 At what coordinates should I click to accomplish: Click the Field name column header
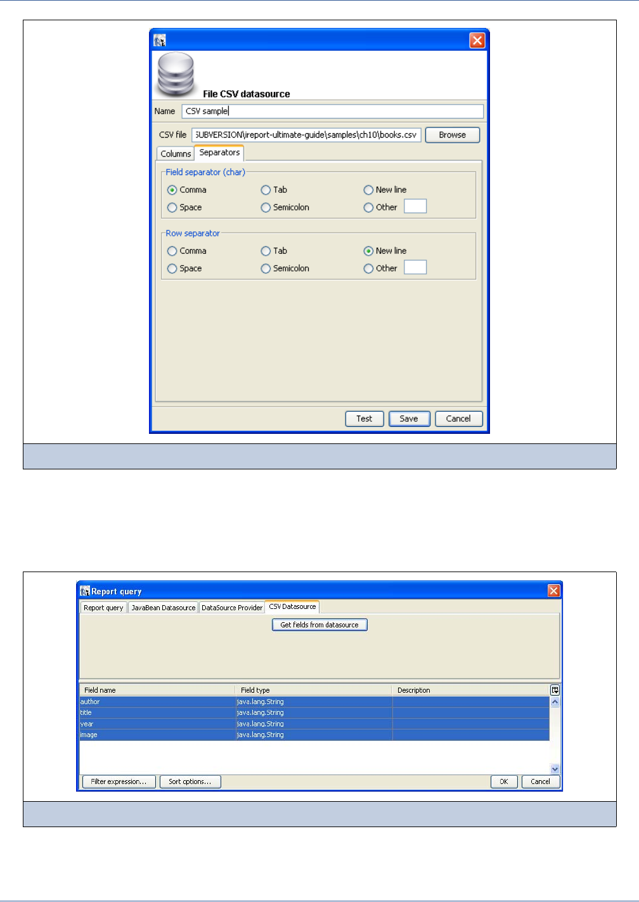point(157,690)
